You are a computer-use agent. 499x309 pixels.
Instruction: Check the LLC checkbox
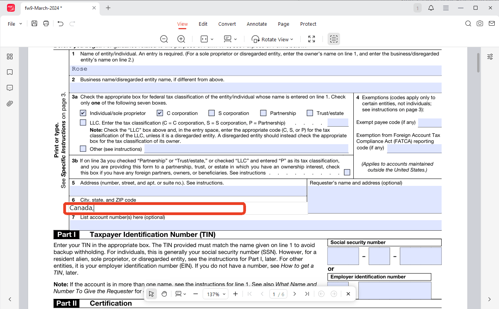[83, 122]
